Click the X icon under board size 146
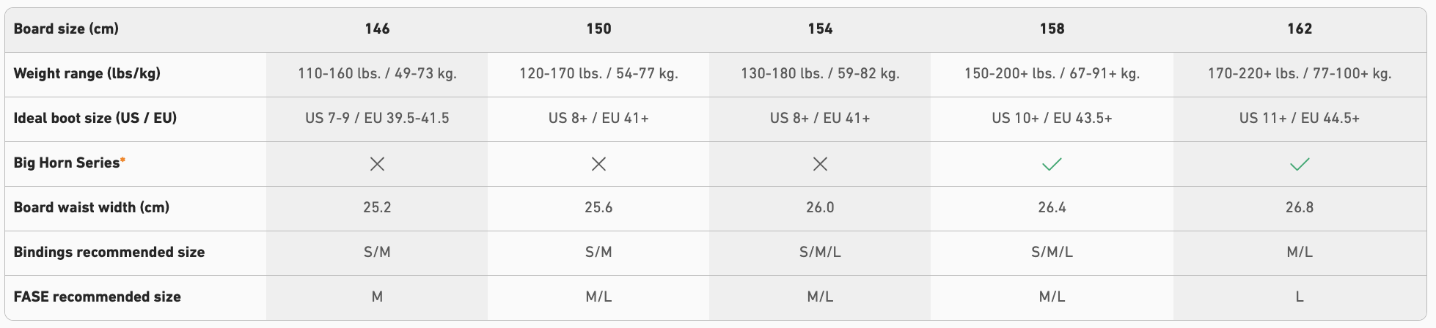The image size is (1436, 328). tap(377, 164)
